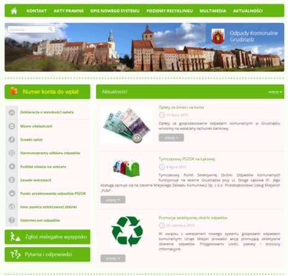Click the Zgłoś nielegalne wysypisko button
The width and height of the screenshot is (288, 276).
click(x=48, y=237)
